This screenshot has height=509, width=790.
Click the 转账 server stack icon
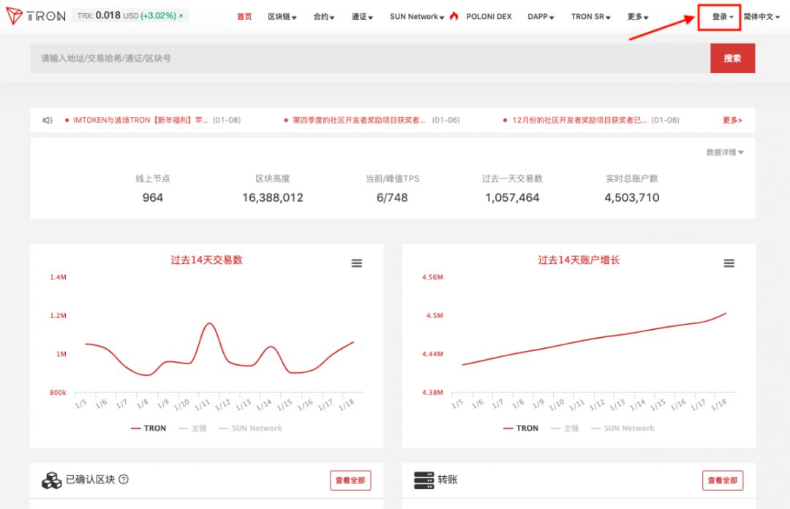click(424, 480)
